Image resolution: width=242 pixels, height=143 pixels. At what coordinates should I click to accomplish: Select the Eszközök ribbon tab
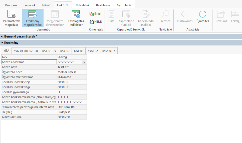[x=63, y=5]
